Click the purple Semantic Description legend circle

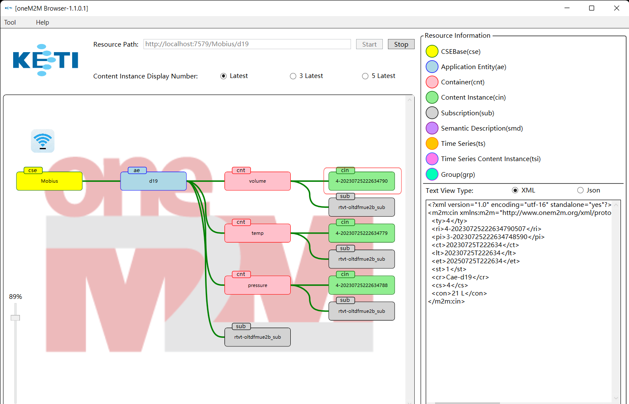[x=432, y=128]
